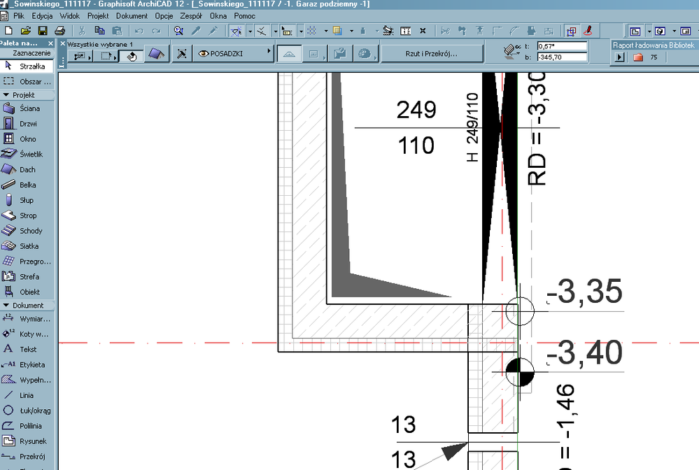Click the syringe Inject Parameters icon

coord(213,31)
